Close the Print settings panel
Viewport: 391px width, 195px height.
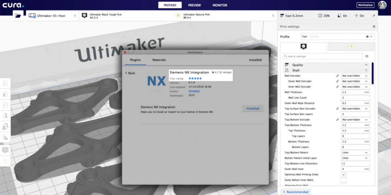pos(374,27)
